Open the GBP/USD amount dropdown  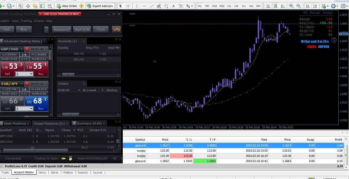tap(24, 74)
